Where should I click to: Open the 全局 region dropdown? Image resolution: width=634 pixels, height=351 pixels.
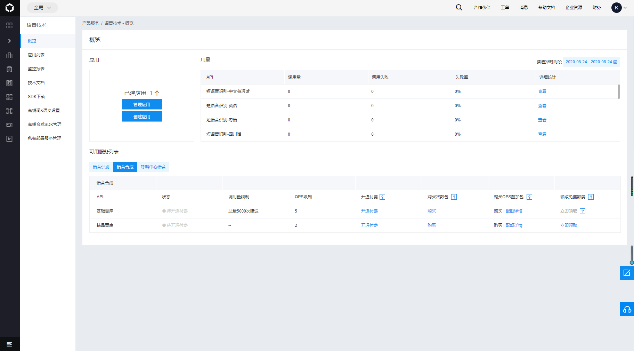pos(42,8)
